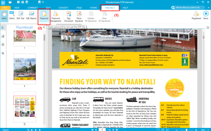Open the zoom percentage dropdown
Screen dimensions: 211x131
[x=208, y=130]
